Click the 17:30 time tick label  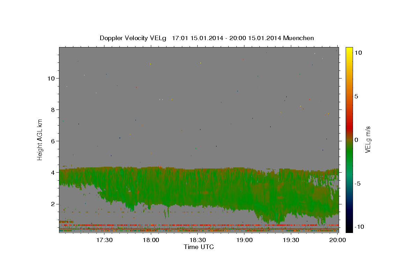[x=104, y=240]
